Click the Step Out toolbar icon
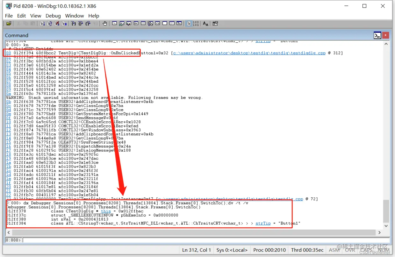This screenshot has height=257, width=395. pos(88,24)
